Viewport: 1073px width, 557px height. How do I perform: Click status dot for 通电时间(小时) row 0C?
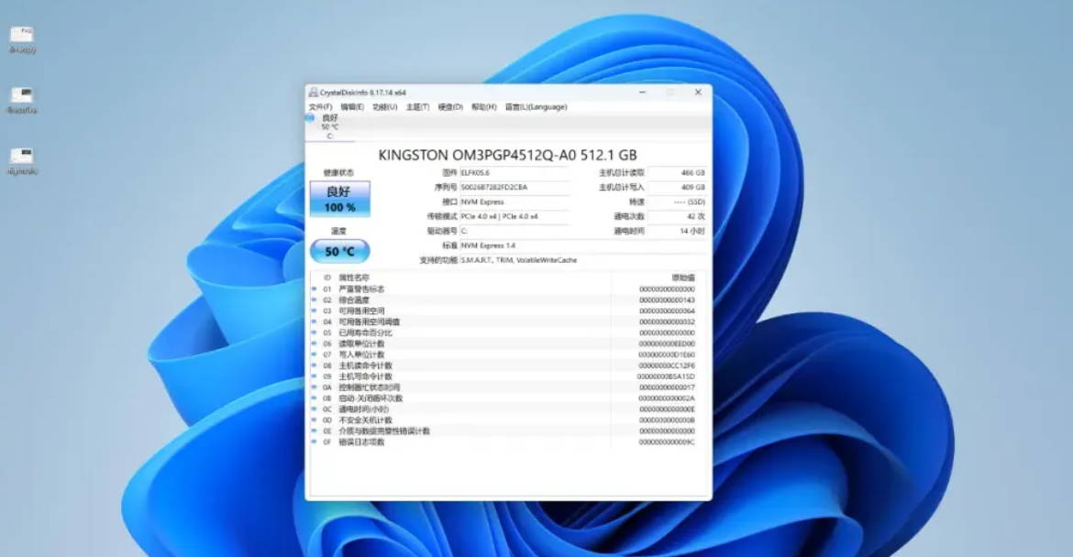[314, 410]
